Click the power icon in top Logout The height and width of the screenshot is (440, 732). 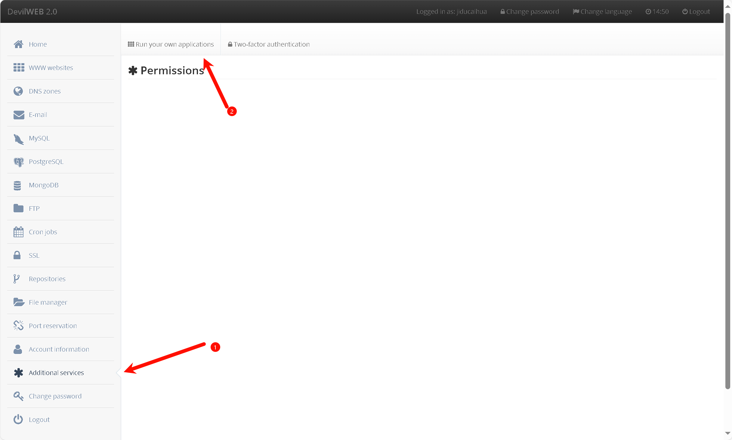click(x=685, y=11)
